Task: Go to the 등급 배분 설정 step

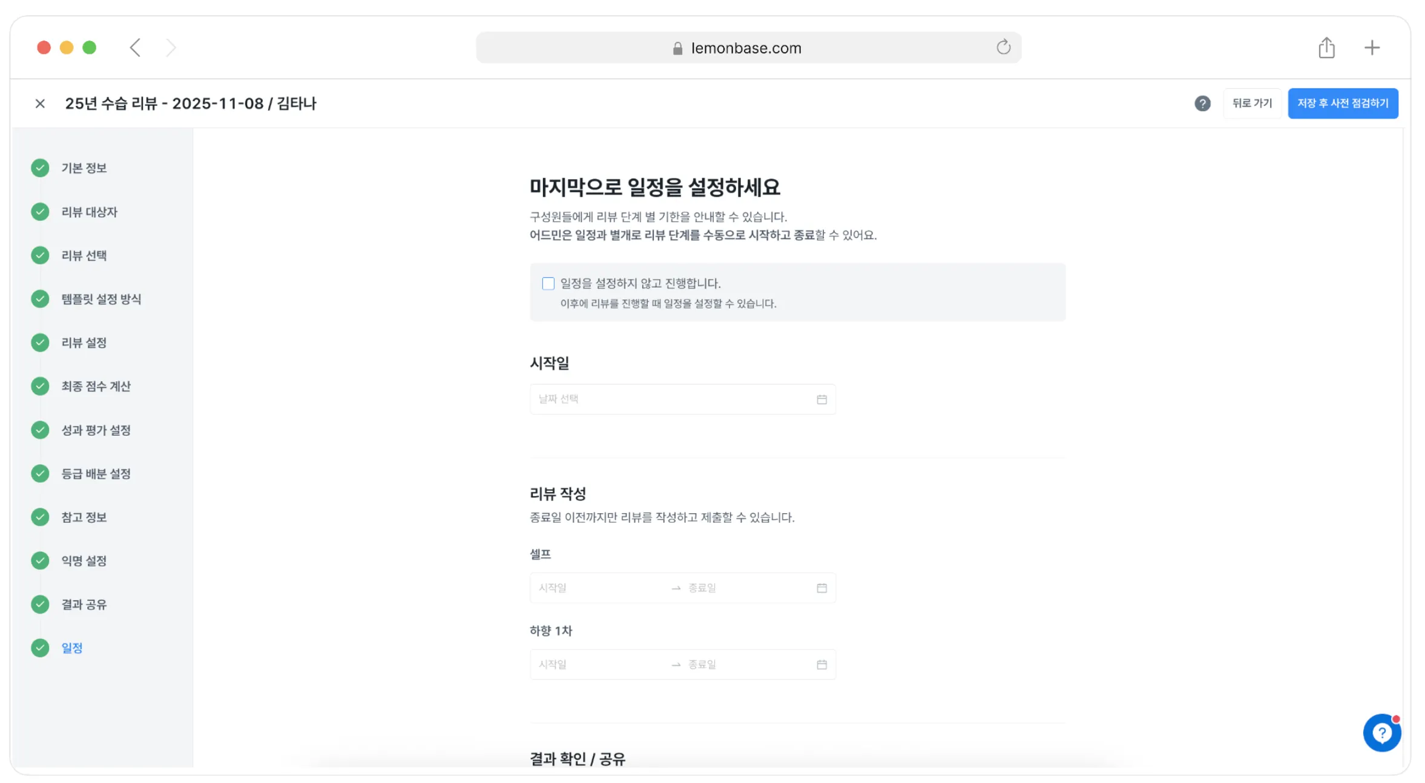Action: coord(96,474)
